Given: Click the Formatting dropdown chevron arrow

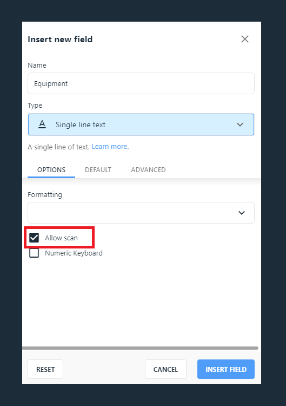Looking at the screenshot, I should coord(242,213).
